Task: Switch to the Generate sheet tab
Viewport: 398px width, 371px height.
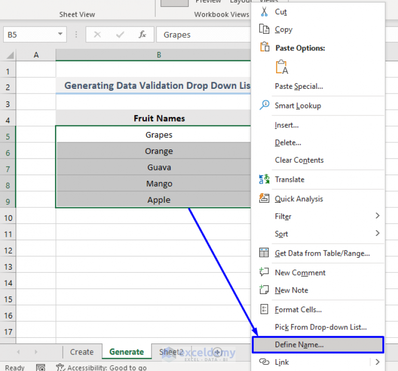Action: 127,352
